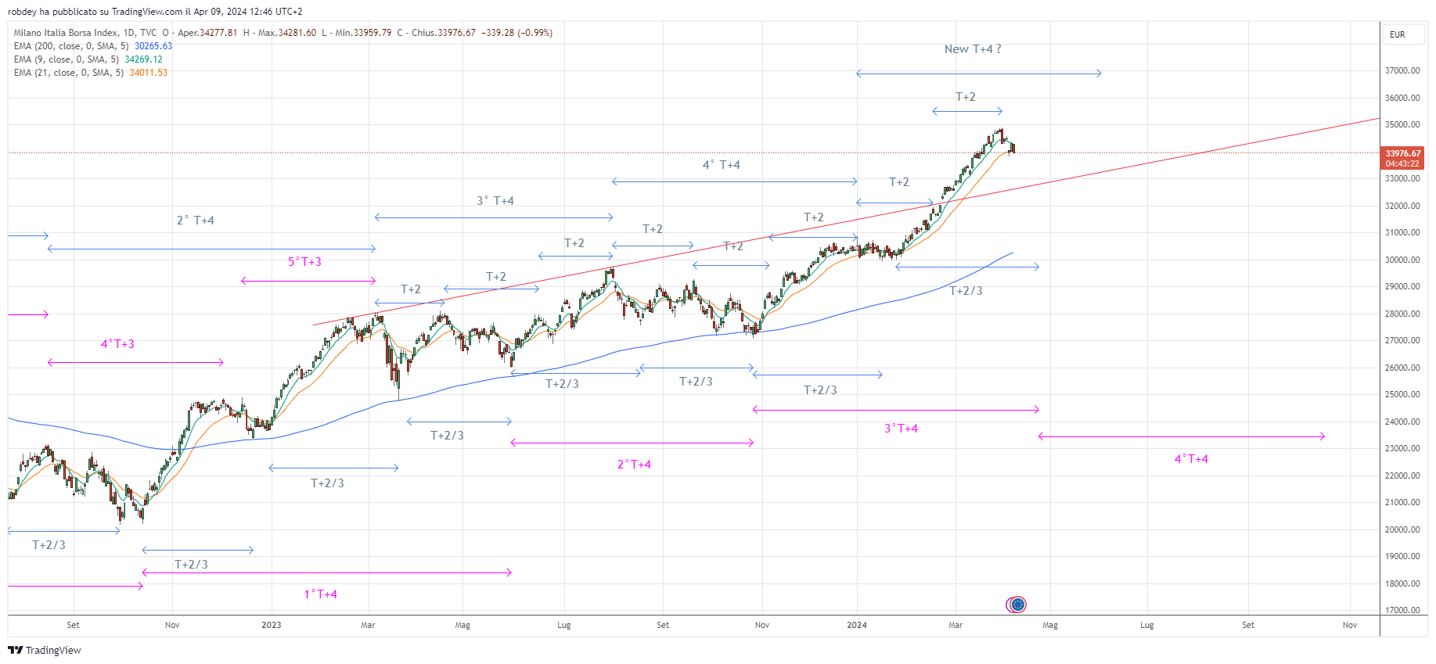Select the blue '3° T+4' annotation
The height and width of the screenshot is (664, 1436).
(495, 201)
